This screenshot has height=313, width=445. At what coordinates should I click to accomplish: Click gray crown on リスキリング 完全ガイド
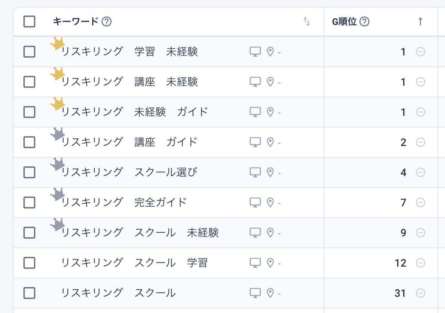pos(58,194)
